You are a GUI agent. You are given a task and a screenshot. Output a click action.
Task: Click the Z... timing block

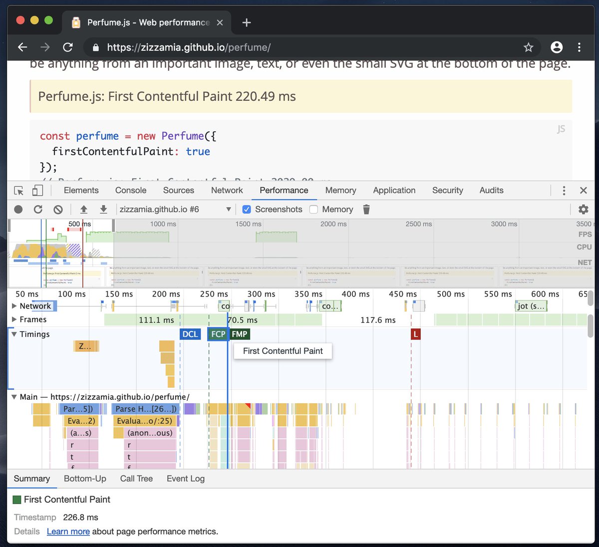point(86,346)
